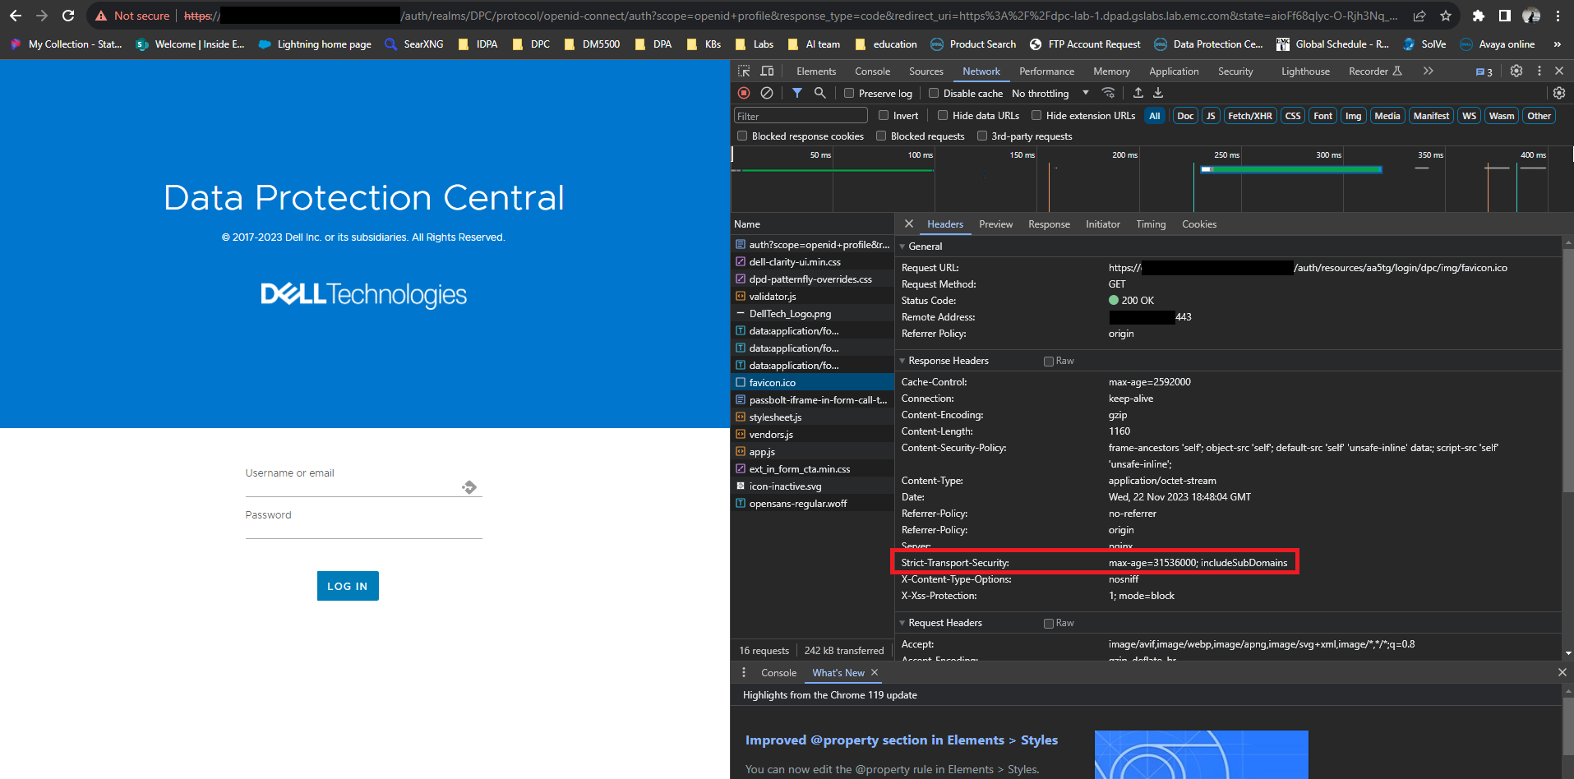Toggle the device toolbar icon

pyautogui.click(x=766, y=71)
